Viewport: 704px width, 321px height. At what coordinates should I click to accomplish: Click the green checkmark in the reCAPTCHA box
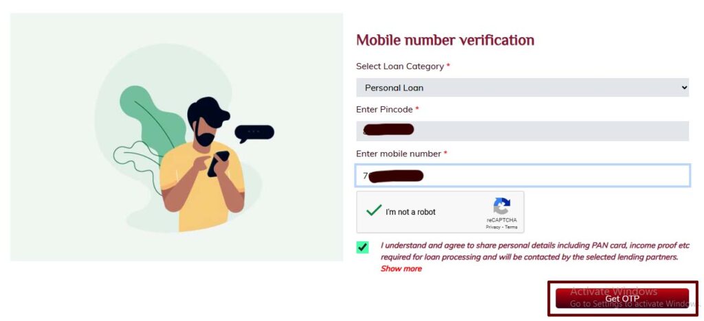[x=373, y=210]
